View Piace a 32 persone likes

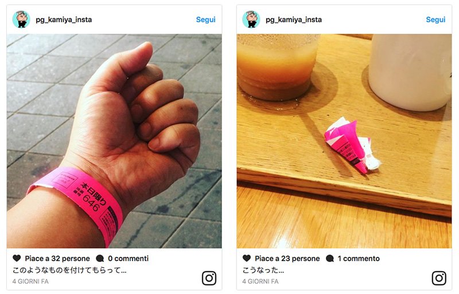[57, 259]
